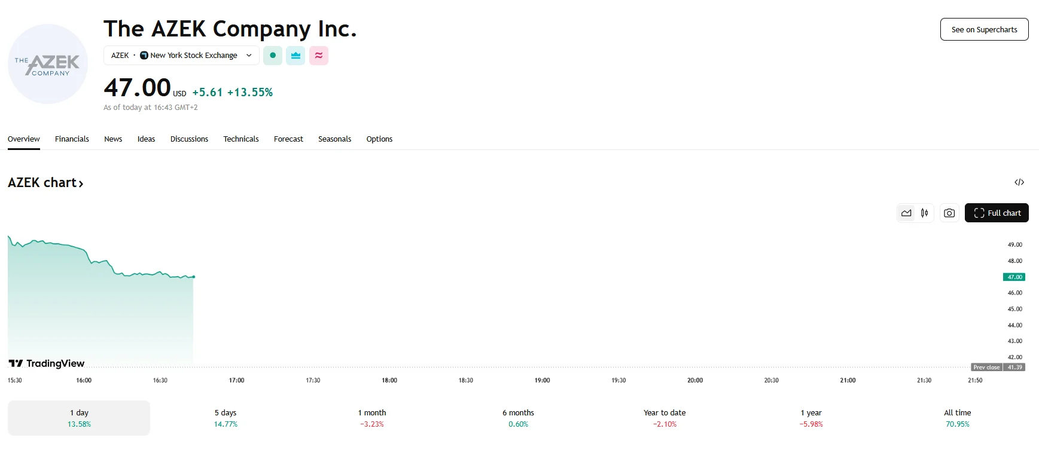Expand the AZEK chart section chevron
Screen dimensions: 1039x456
click(x=81, y=183)
